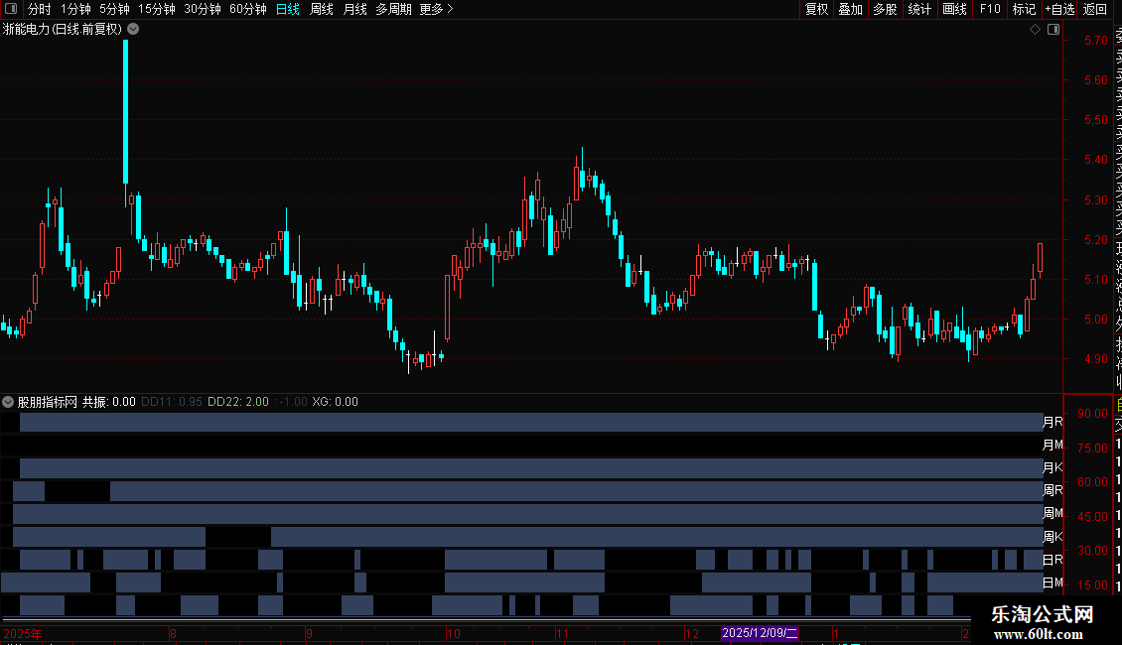Open dropdown beside 浙能电力 chart title
Image resolution: width=1122 pixels, height=645 pixels.
[133, 30]
